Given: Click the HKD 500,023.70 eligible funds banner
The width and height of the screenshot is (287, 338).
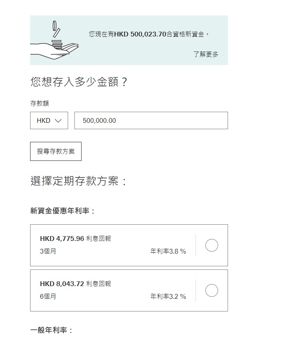Looking at the screenshot, I should tap(129, 40).
